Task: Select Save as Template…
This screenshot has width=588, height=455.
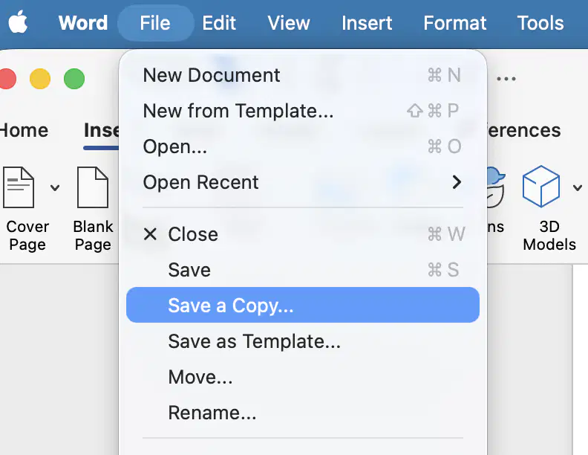Action: (303, 341)
